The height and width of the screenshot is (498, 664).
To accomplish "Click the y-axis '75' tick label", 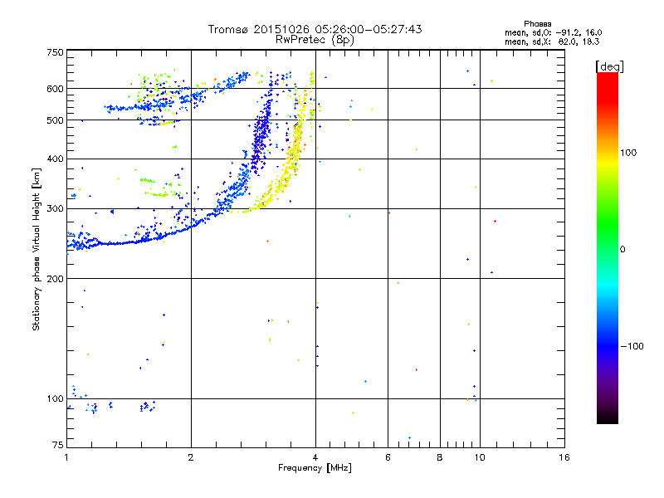I will point(58,445).
